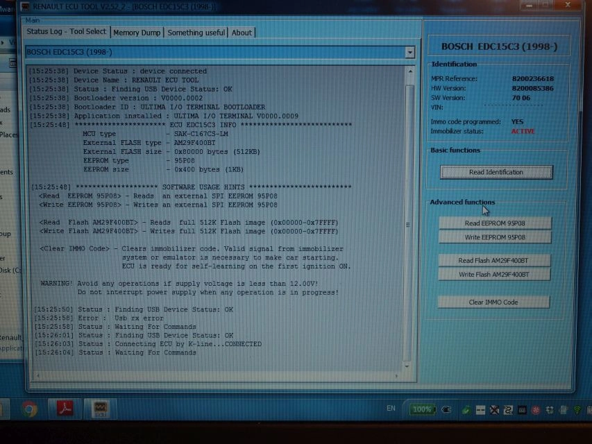592x444 pixels.
Task: Click the log scrollbar down arrow
Action: coord(407,366)
